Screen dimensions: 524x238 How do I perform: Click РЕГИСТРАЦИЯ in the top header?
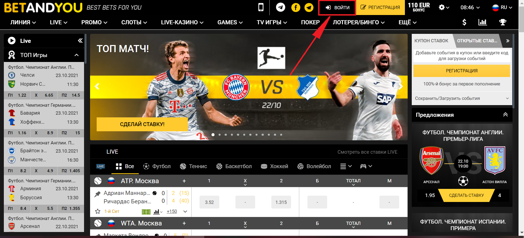[x=380, y=7]
